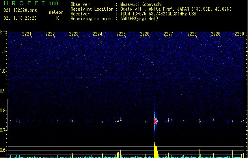
Task: Click the 1.1 frequency axis label
Action: (3, 51)
